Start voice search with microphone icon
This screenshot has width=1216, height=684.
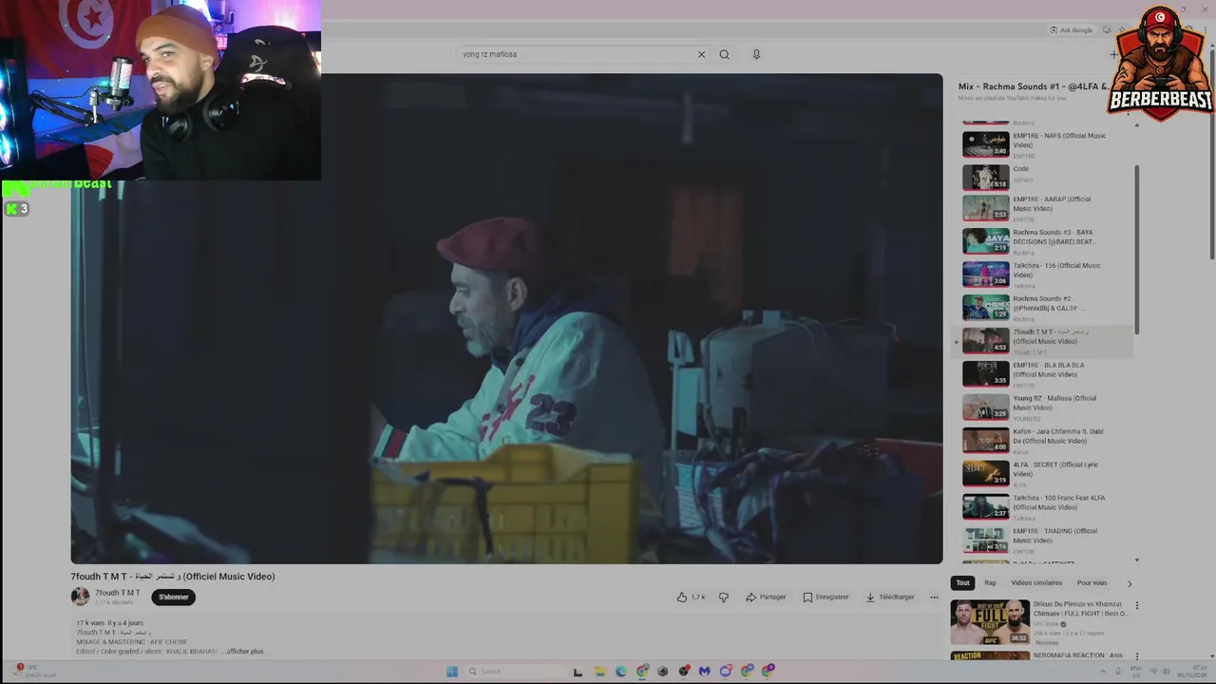coord(756,54)
